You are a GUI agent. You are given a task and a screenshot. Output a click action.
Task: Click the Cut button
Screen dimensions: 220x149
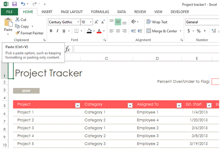(x=21, y=20)
